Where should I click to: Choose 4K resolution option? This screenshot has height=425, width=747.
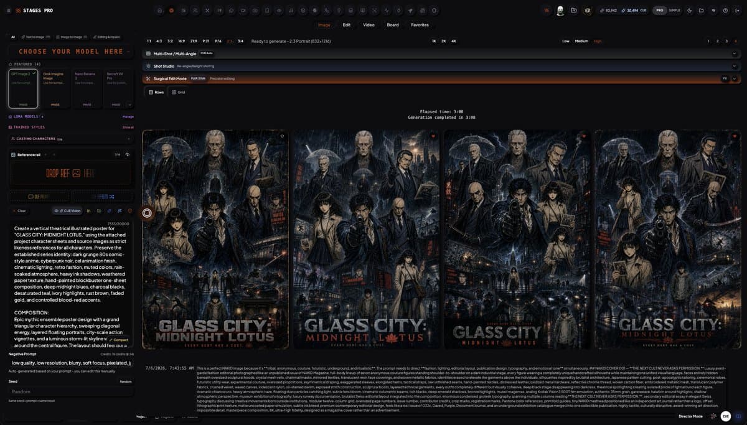tap(454, 41)
